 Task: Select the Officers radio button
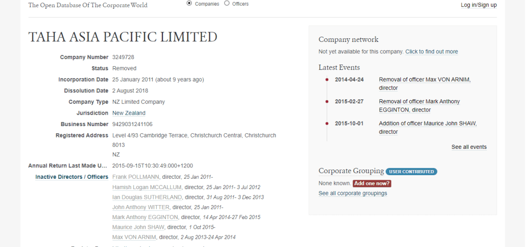tap(227, 3)
